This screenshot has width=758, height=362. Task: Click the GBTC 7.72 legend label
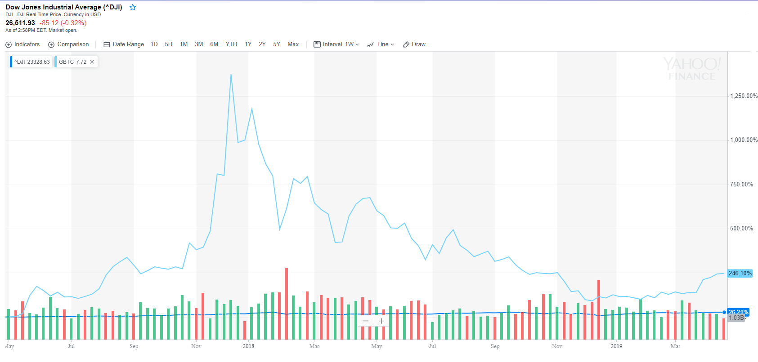pyautogui.click(x=72, y=62)
